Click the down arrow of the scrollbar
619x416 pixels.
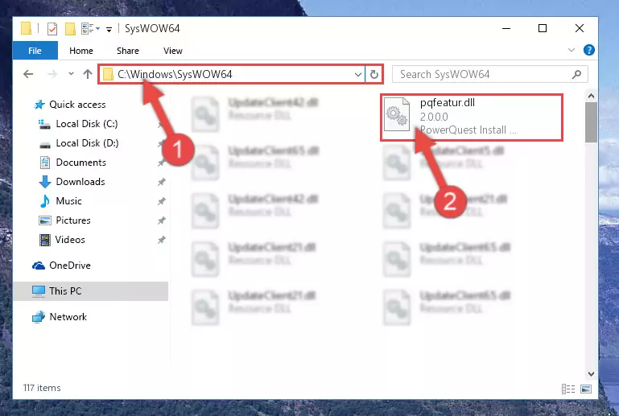[591, 374]
